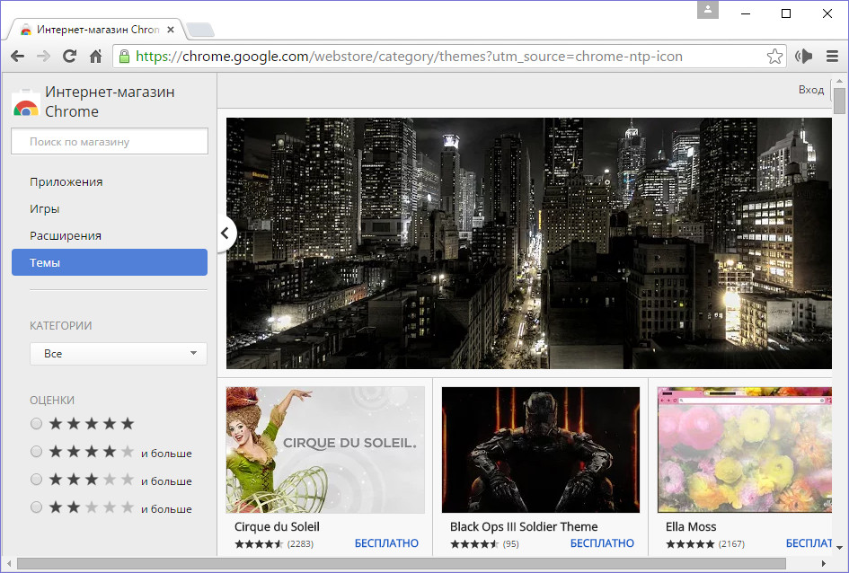Select the five stars rating filter
849x573 pixels.
tap(36, 424)
